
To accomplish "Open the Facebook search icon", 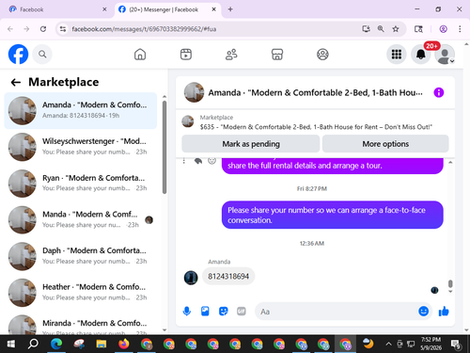I will 42,55.
